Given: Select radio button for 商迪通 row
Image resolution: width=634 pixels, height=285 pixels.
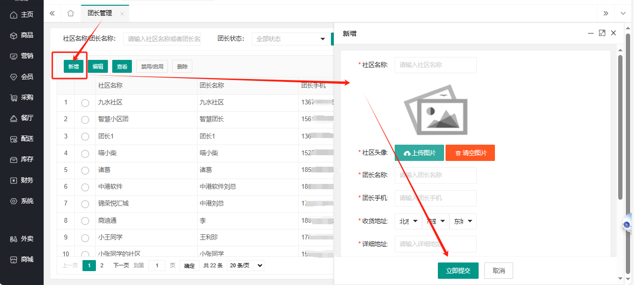Looking at the screenshot, I should click(85, 221).
